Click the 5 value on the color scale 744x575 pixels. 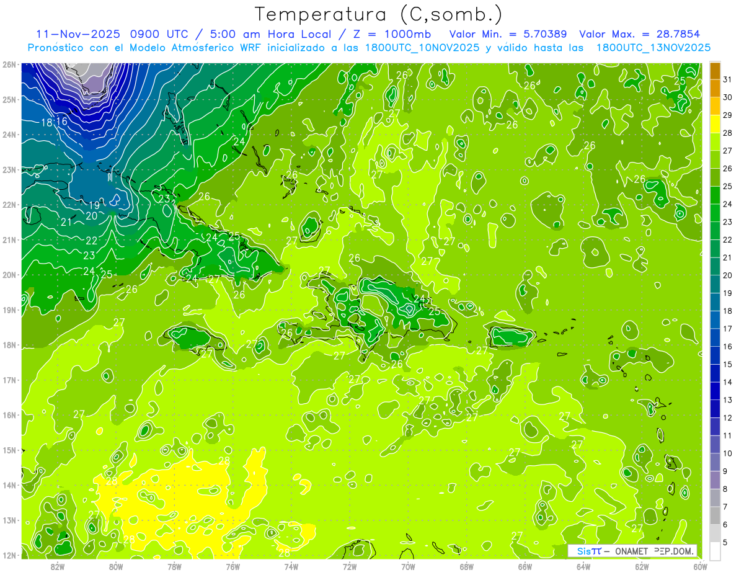coord(725,542)
